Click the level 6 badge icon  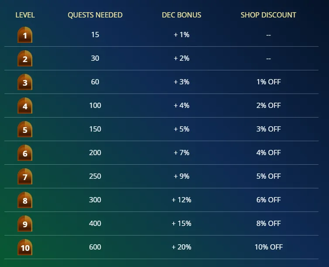coord(25,153)
